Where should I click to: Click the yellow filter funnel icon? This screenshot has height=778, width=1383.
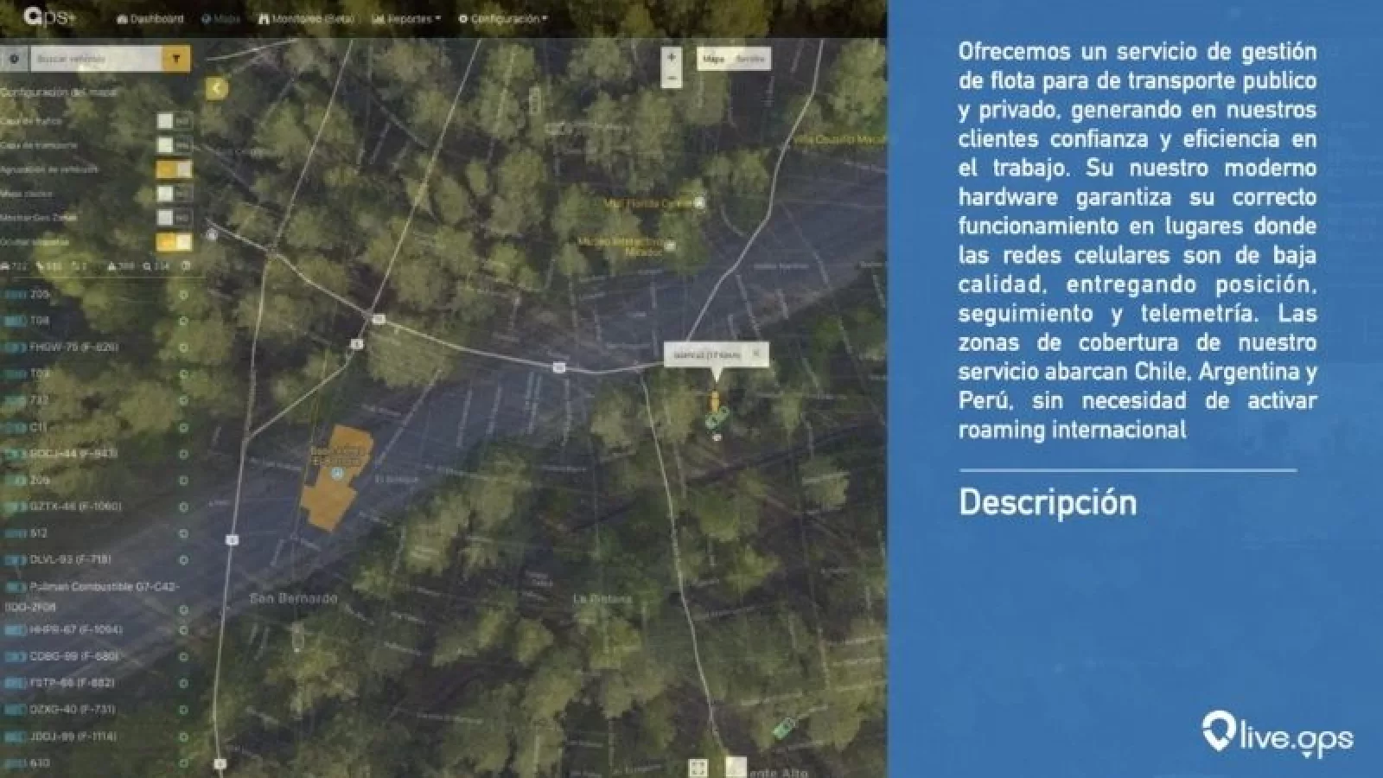click(175, 59)
